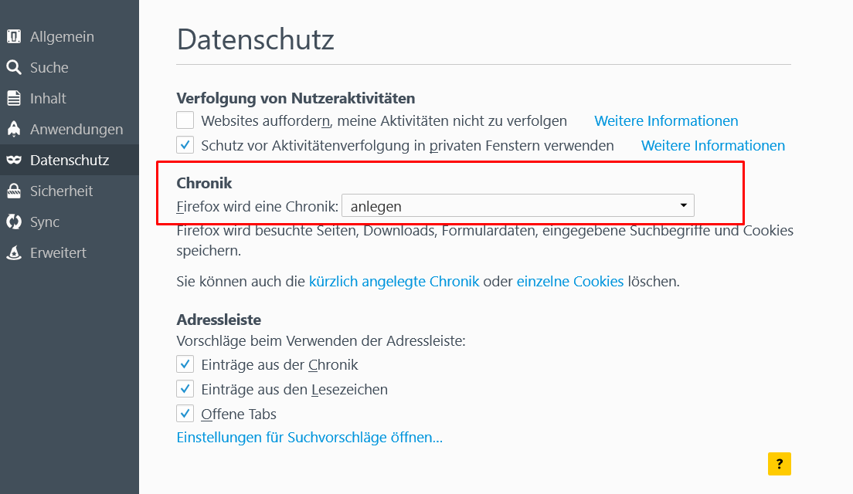Open the Erweitert section label

point(58,252)
